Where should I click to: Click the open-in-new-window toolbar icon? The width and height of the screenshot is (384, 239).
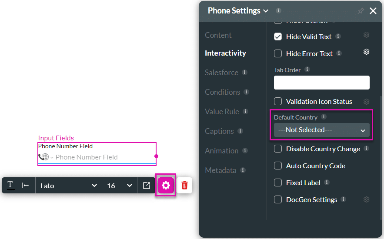coord(147,186)
